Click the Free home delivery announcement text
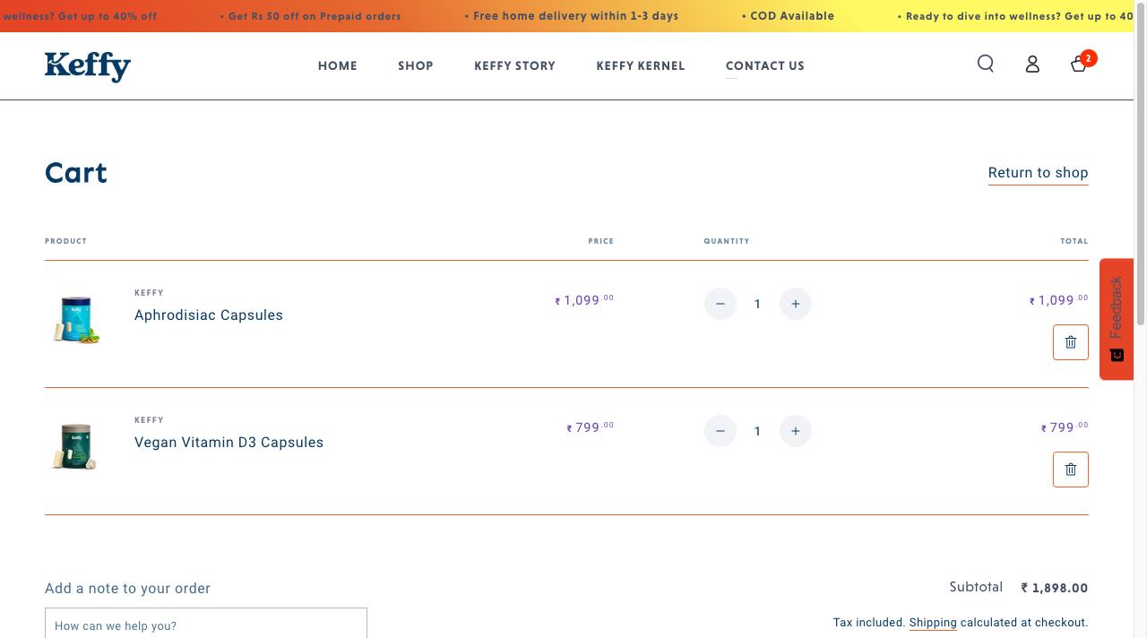 point(572,16)
